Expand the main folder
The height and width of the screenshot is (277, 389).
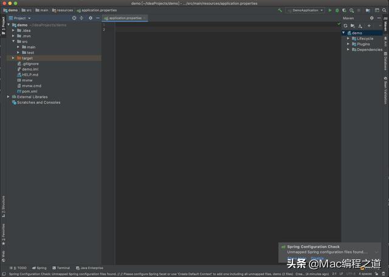point(18,47)
